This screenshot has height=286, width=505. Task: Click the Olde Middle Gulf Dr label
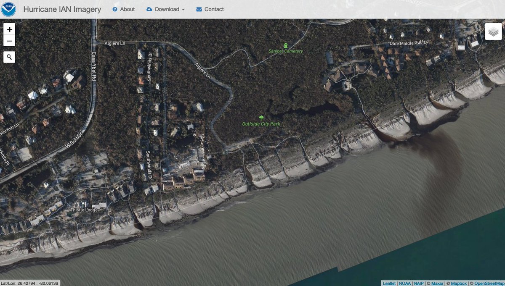tap(408, 43)
